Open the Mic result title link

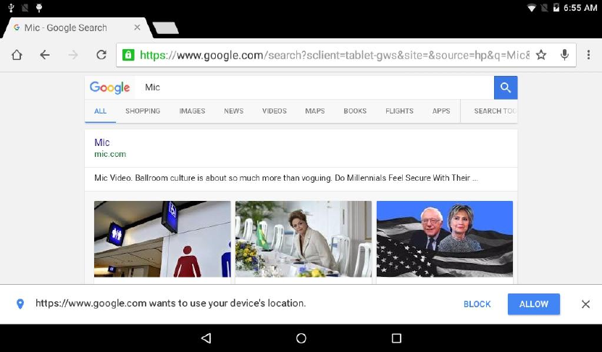click(101, 142)
